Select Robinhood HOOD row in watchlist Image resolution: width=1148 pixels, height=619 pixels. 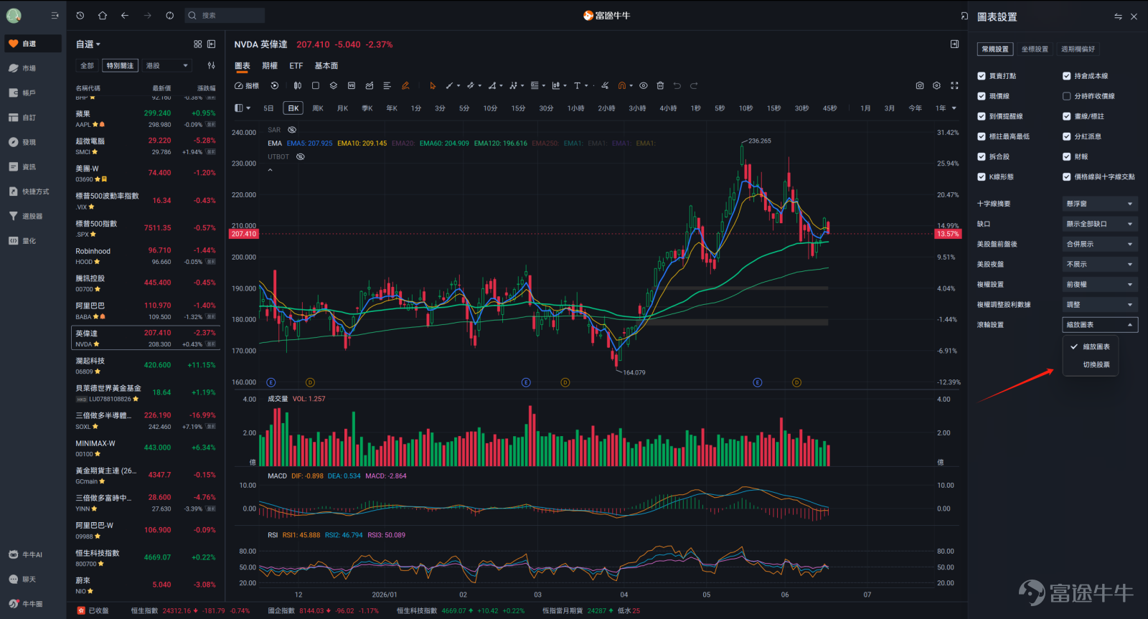(x=146, y=256)
